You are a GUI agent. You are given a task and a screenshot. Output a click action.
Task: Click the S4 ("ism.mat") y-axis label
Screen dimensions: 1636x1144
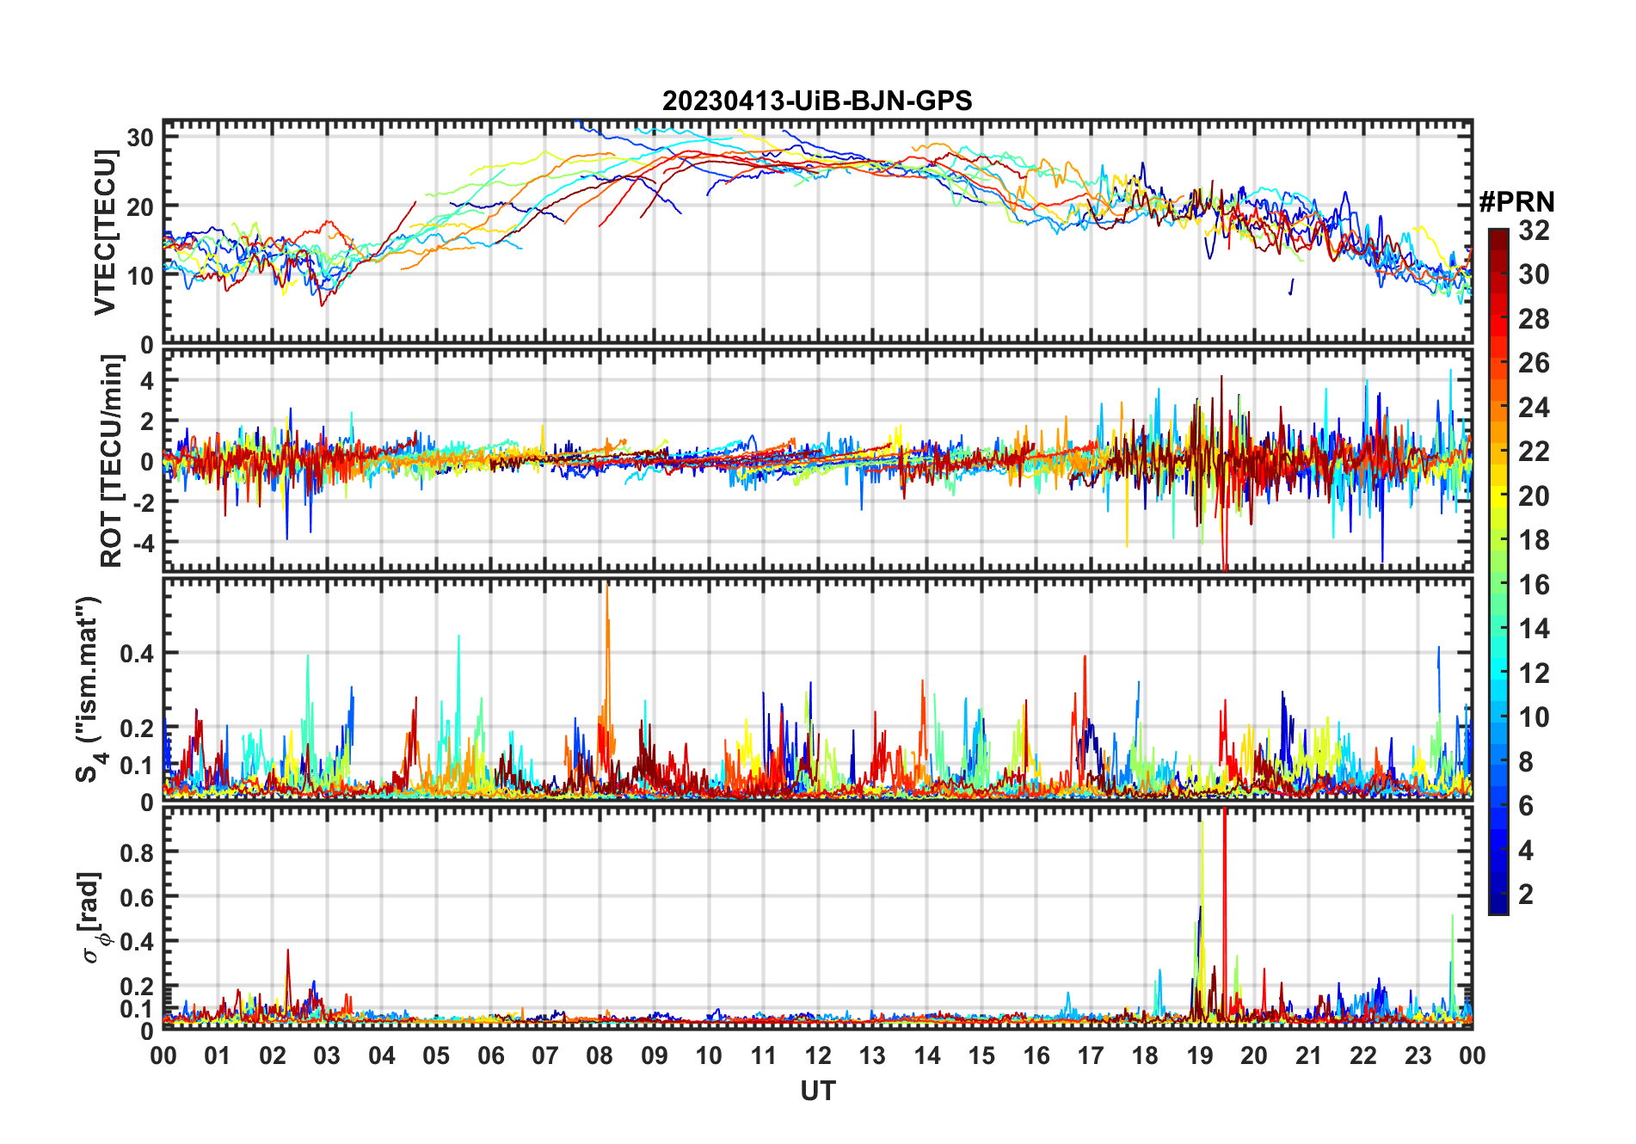89,690
